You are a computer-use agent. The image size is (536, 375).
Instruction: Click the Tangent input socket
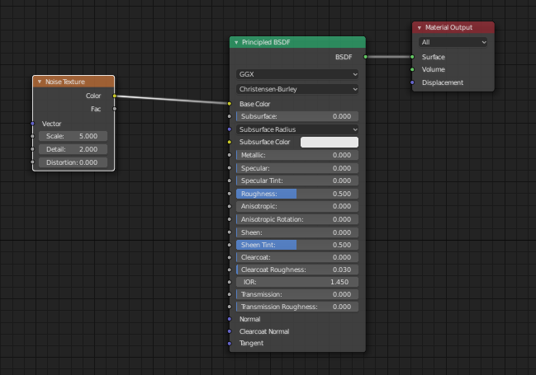point(230,343)
